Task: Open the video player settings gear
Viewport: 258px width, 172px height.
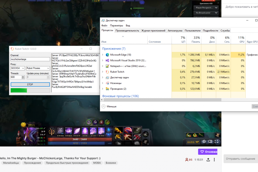Action: pyautogui.click(x=204, y=142)
